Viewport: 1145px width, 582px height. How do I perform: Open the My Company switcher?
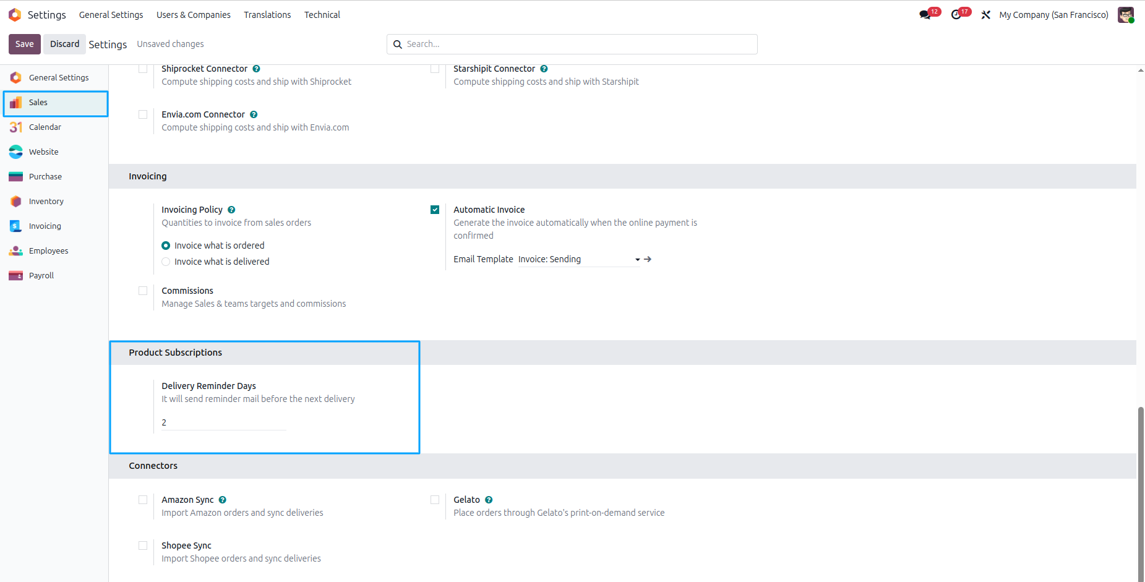click(1053, 15)
